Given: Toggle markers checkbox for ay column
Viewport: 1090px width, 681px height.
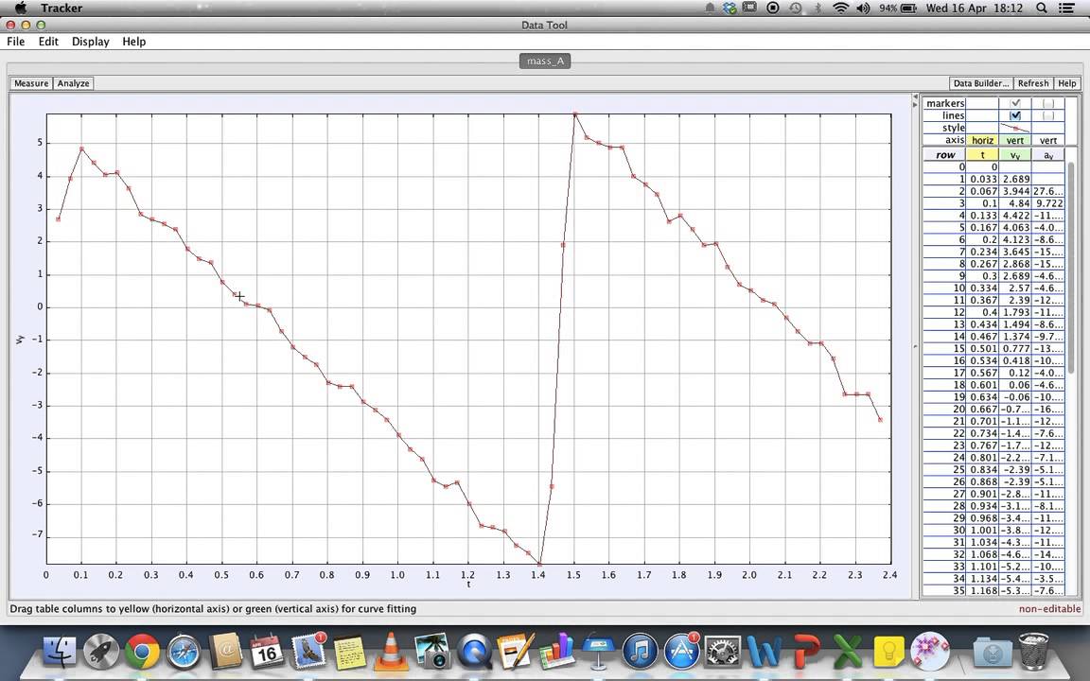Looking at the screenshot, I should (1048, 103).
